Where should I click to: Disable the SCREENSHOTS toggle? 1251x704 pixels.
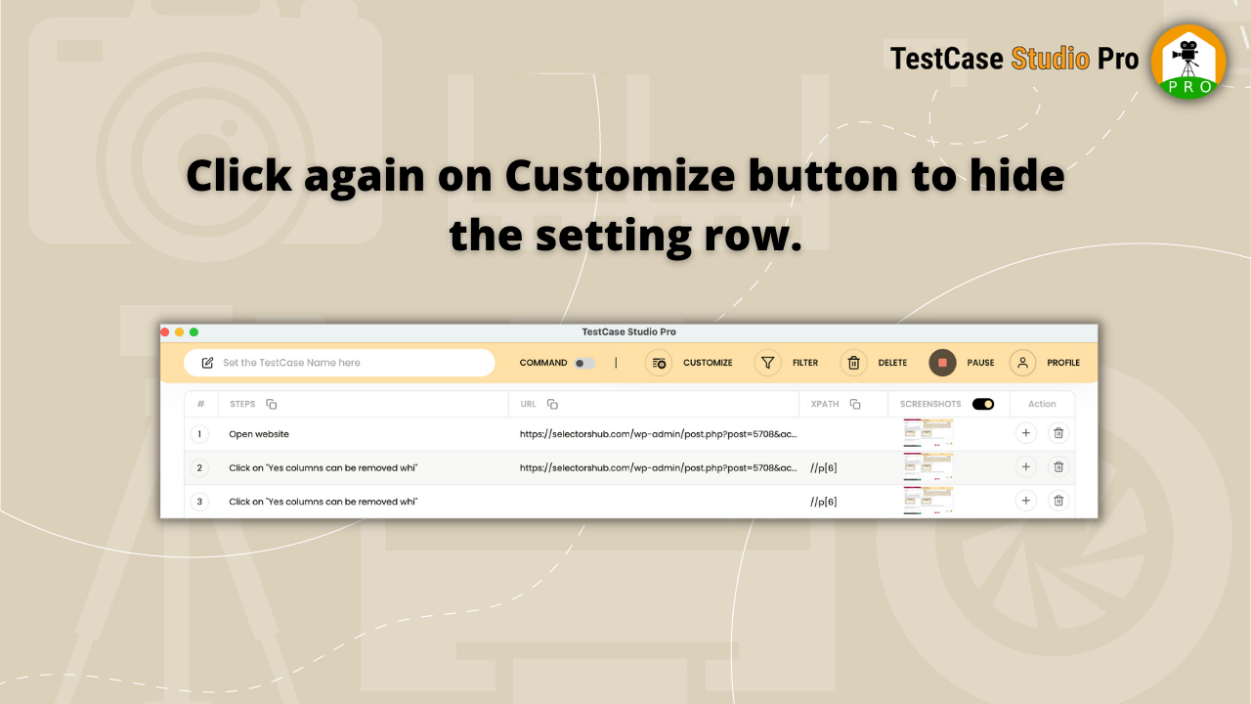(x=982, y=403)
